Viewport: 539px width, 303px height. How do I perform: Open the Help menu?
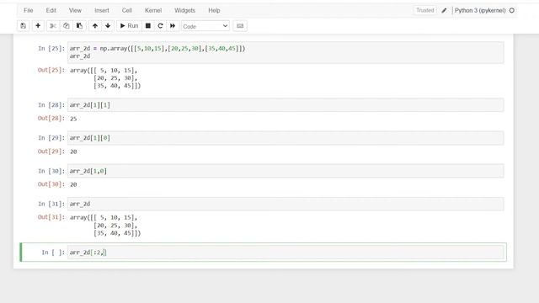pyautogui.click(x=214, y=10)
